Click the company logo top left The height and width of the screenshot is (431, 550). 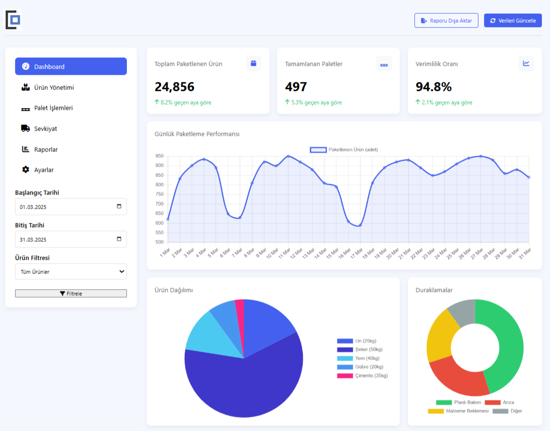coord(13,20)
